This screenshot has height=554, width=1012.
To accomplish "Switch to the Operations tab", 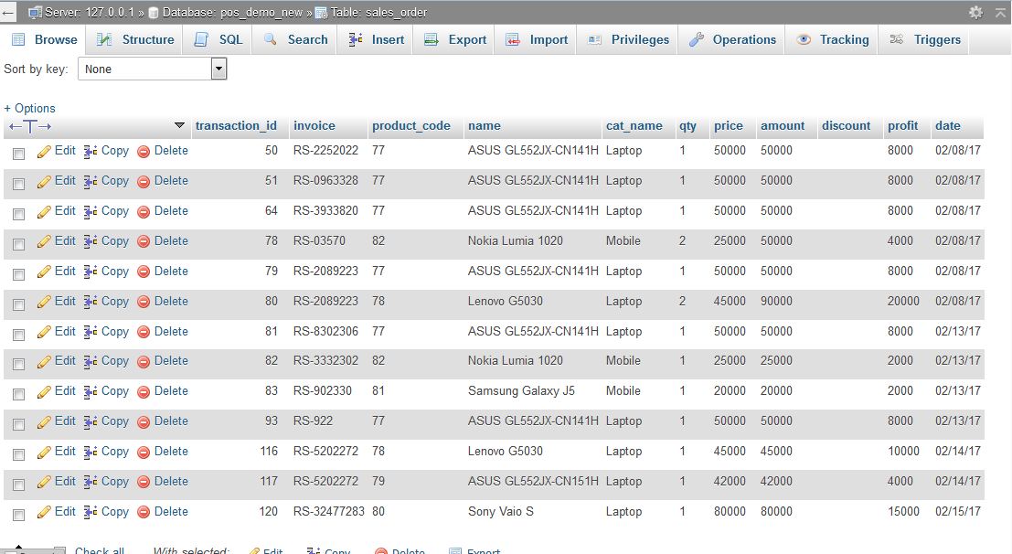I will (x=732, y=40).
